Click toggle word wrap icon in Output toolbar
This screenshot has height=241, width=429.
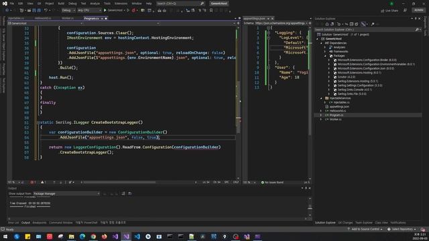[123, 193]
